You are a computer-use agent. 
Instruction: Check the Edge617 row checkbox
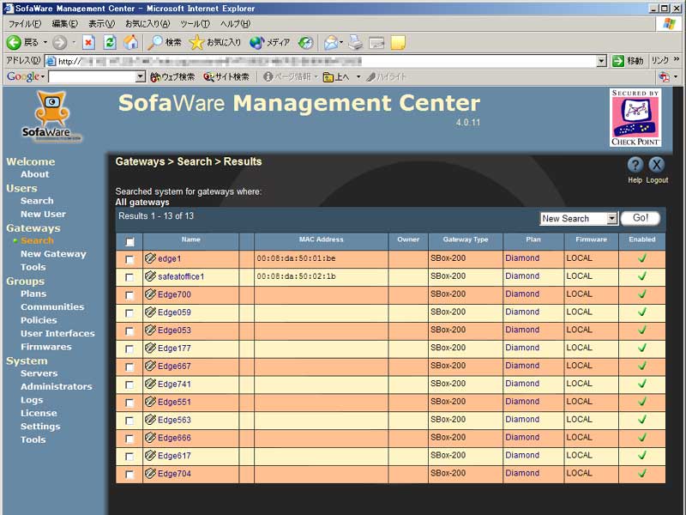pyautogui.click(x=129, y=457)
